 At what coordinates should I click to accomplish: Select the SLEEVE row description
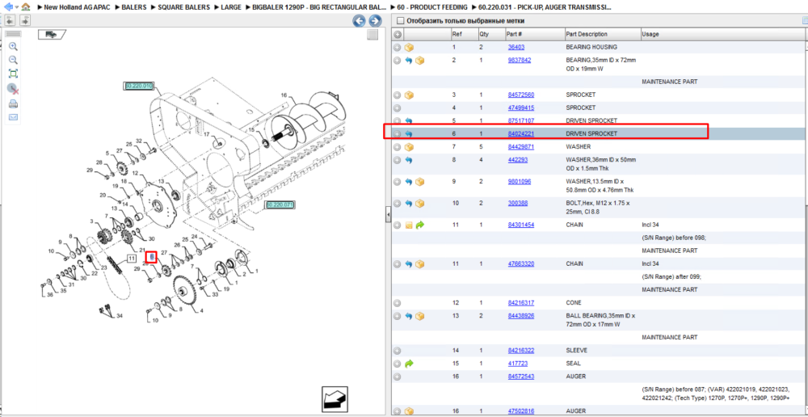coord(576,351)
